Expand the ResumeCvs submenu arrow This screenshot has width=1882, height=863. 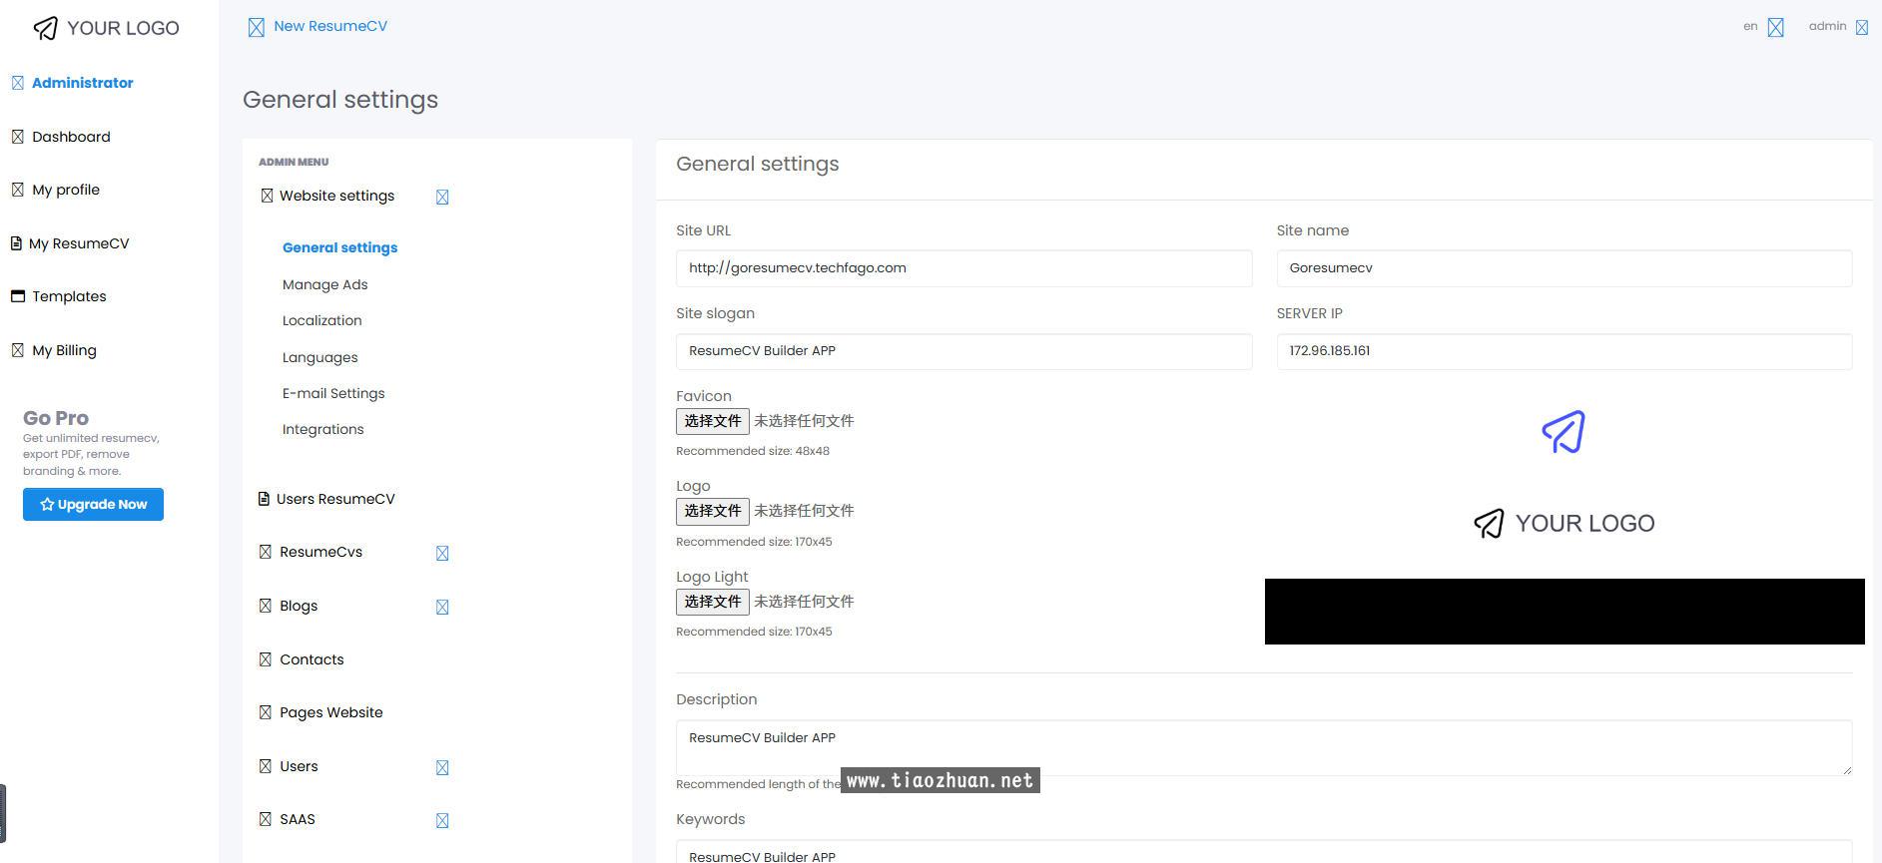click(442, 554)
